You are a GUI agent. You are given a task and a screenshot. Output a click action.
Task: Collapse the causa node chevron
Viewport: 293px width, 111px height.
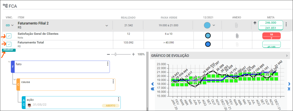pos(15,80)
